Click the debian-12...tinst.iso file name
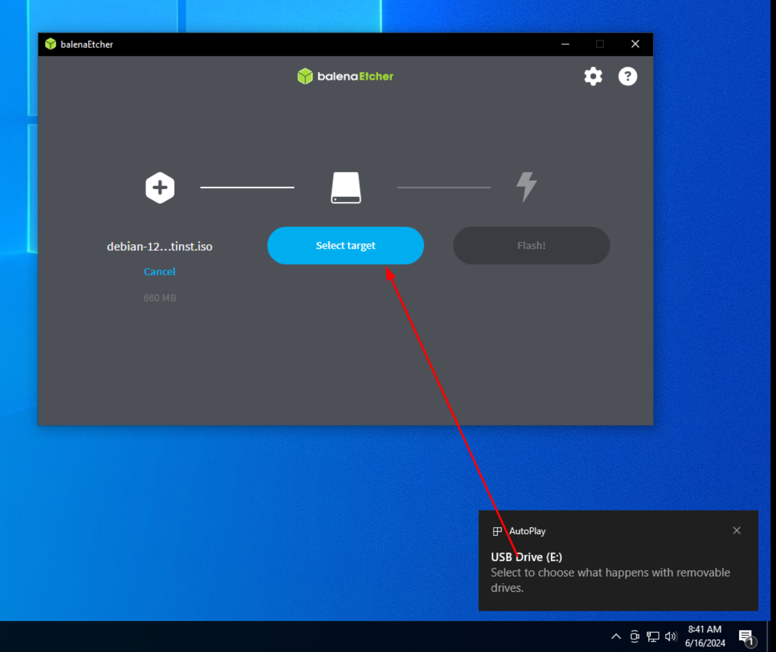Image resolution: width=776 pixels, height=652 pixels. pyautogui.click(x=160, y=246)
